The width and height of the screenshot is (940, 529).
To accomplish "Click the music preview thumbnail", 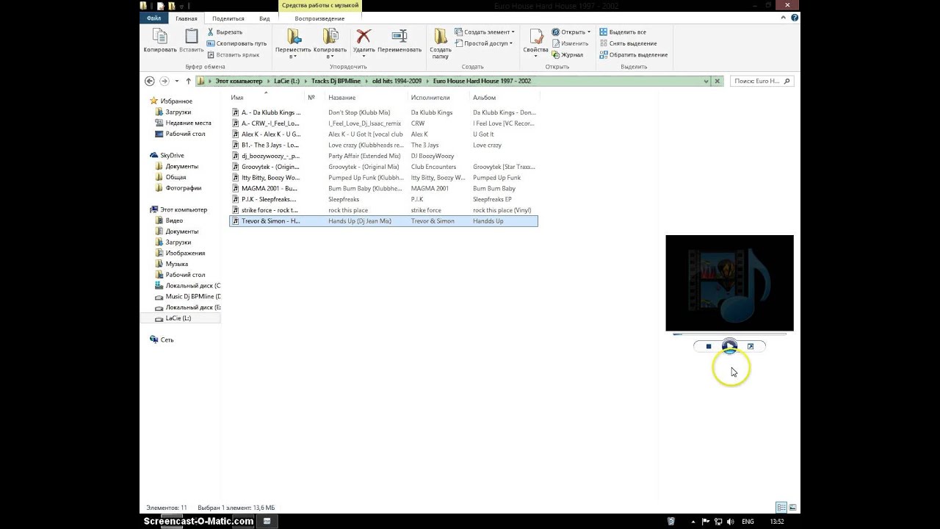I will pyautogui.click(x=729, y=283).
